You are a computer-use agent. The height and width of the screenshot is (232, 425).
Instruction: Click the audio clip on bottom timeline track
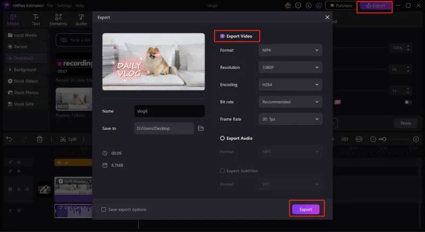pos(73,211)
